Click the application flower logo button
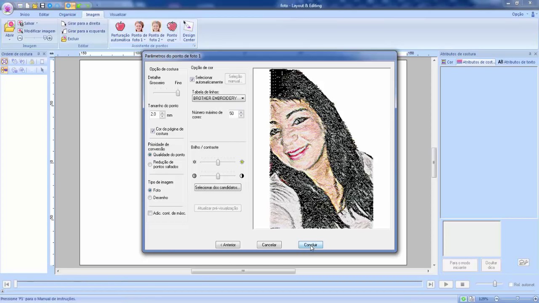The height and width of the screenshot is (303, 539). [7, 8]
